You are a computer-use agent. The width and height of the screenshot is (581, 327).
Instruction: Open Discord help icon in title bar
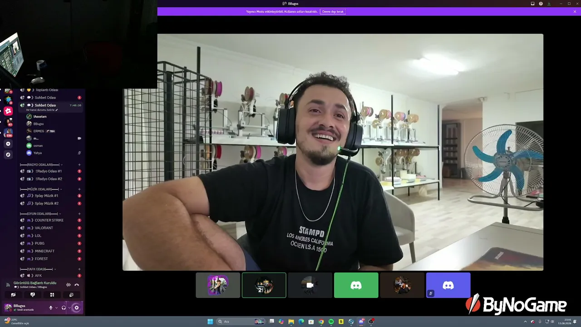pos(541,4)
